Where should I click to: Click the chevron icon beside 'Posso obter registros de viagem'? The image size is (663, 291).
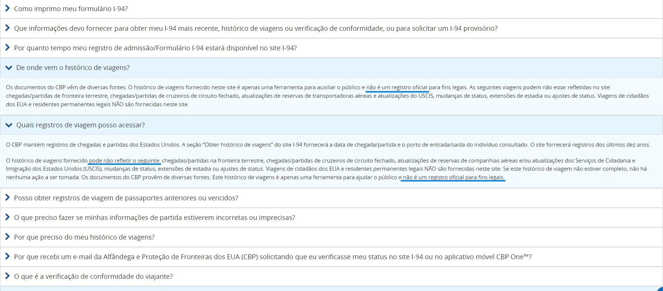(x=7, y=197)
